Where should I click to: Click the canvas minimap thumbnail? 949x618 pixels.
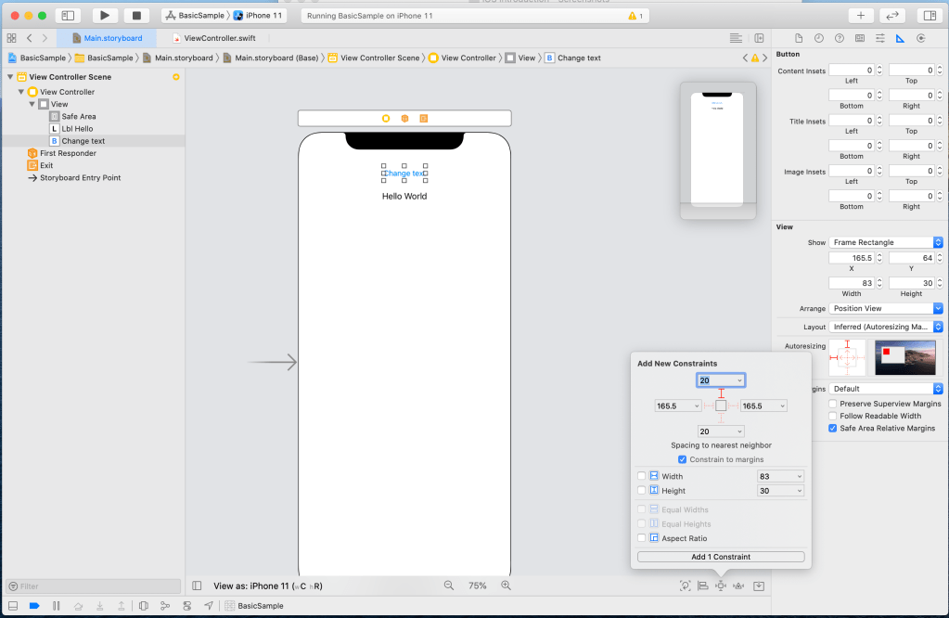click(x=717, y=151)
